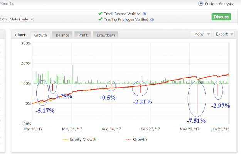
Task: Open the Drawdown tab
Action: pyautogui.click(x=106, y=35)
